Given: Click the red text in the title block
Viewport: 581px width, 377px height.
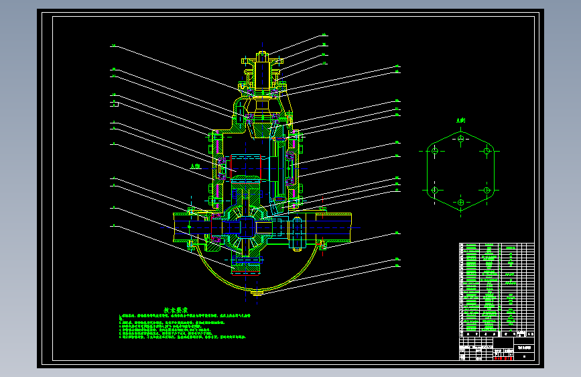Looking at the screenshot, I should click(503, 358).
